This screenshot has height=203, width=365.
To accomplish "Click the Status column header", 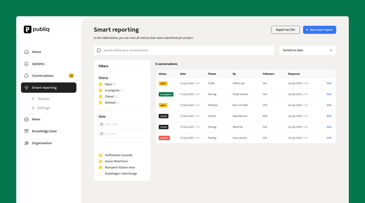I will (163, 74).
